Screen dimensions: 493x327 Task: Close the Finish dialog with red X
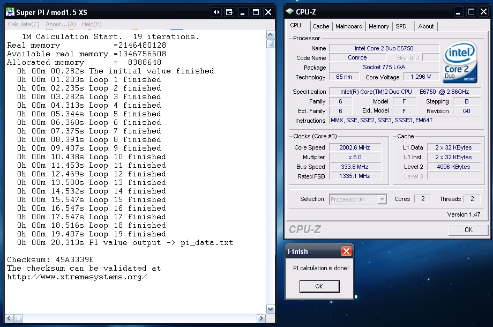pyautogui.click(x=346, y=251)
